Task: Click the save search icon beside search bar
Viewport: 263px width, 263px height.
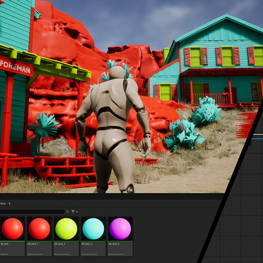Action: click(67, 212)
